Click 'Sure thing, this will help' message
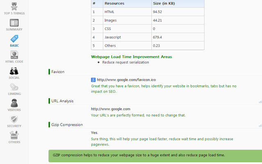The width and height of the screenshot is (262, 164). [x=162, y=141]
